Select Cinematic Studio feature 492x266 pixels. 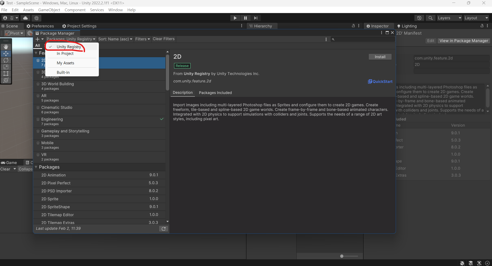[x=99, y=110]
